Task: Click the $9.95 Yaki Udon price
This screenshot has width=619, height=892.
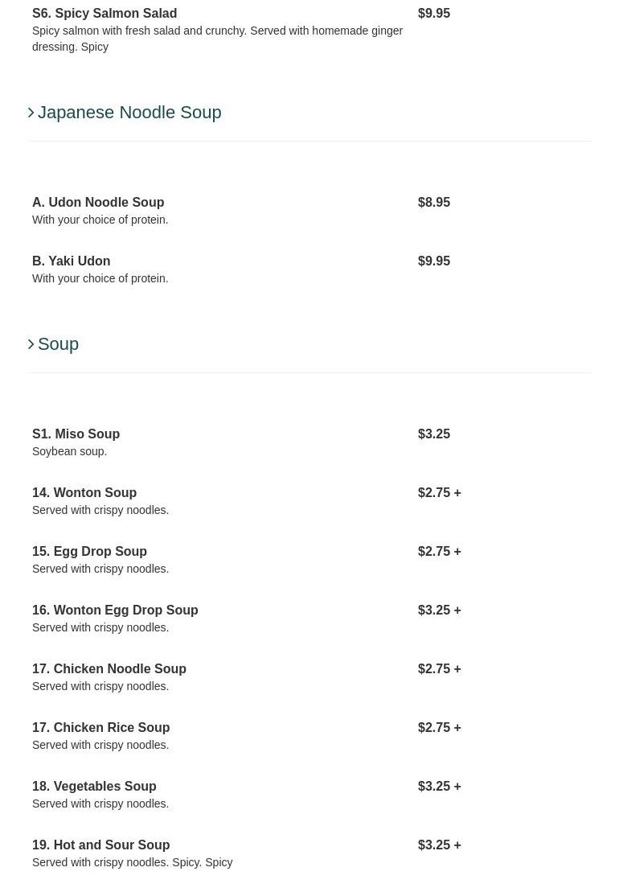Action: (x=434, y=261)
